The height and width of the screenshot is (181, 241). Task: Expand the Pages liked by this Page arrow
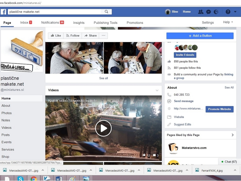tap(233, 135)
